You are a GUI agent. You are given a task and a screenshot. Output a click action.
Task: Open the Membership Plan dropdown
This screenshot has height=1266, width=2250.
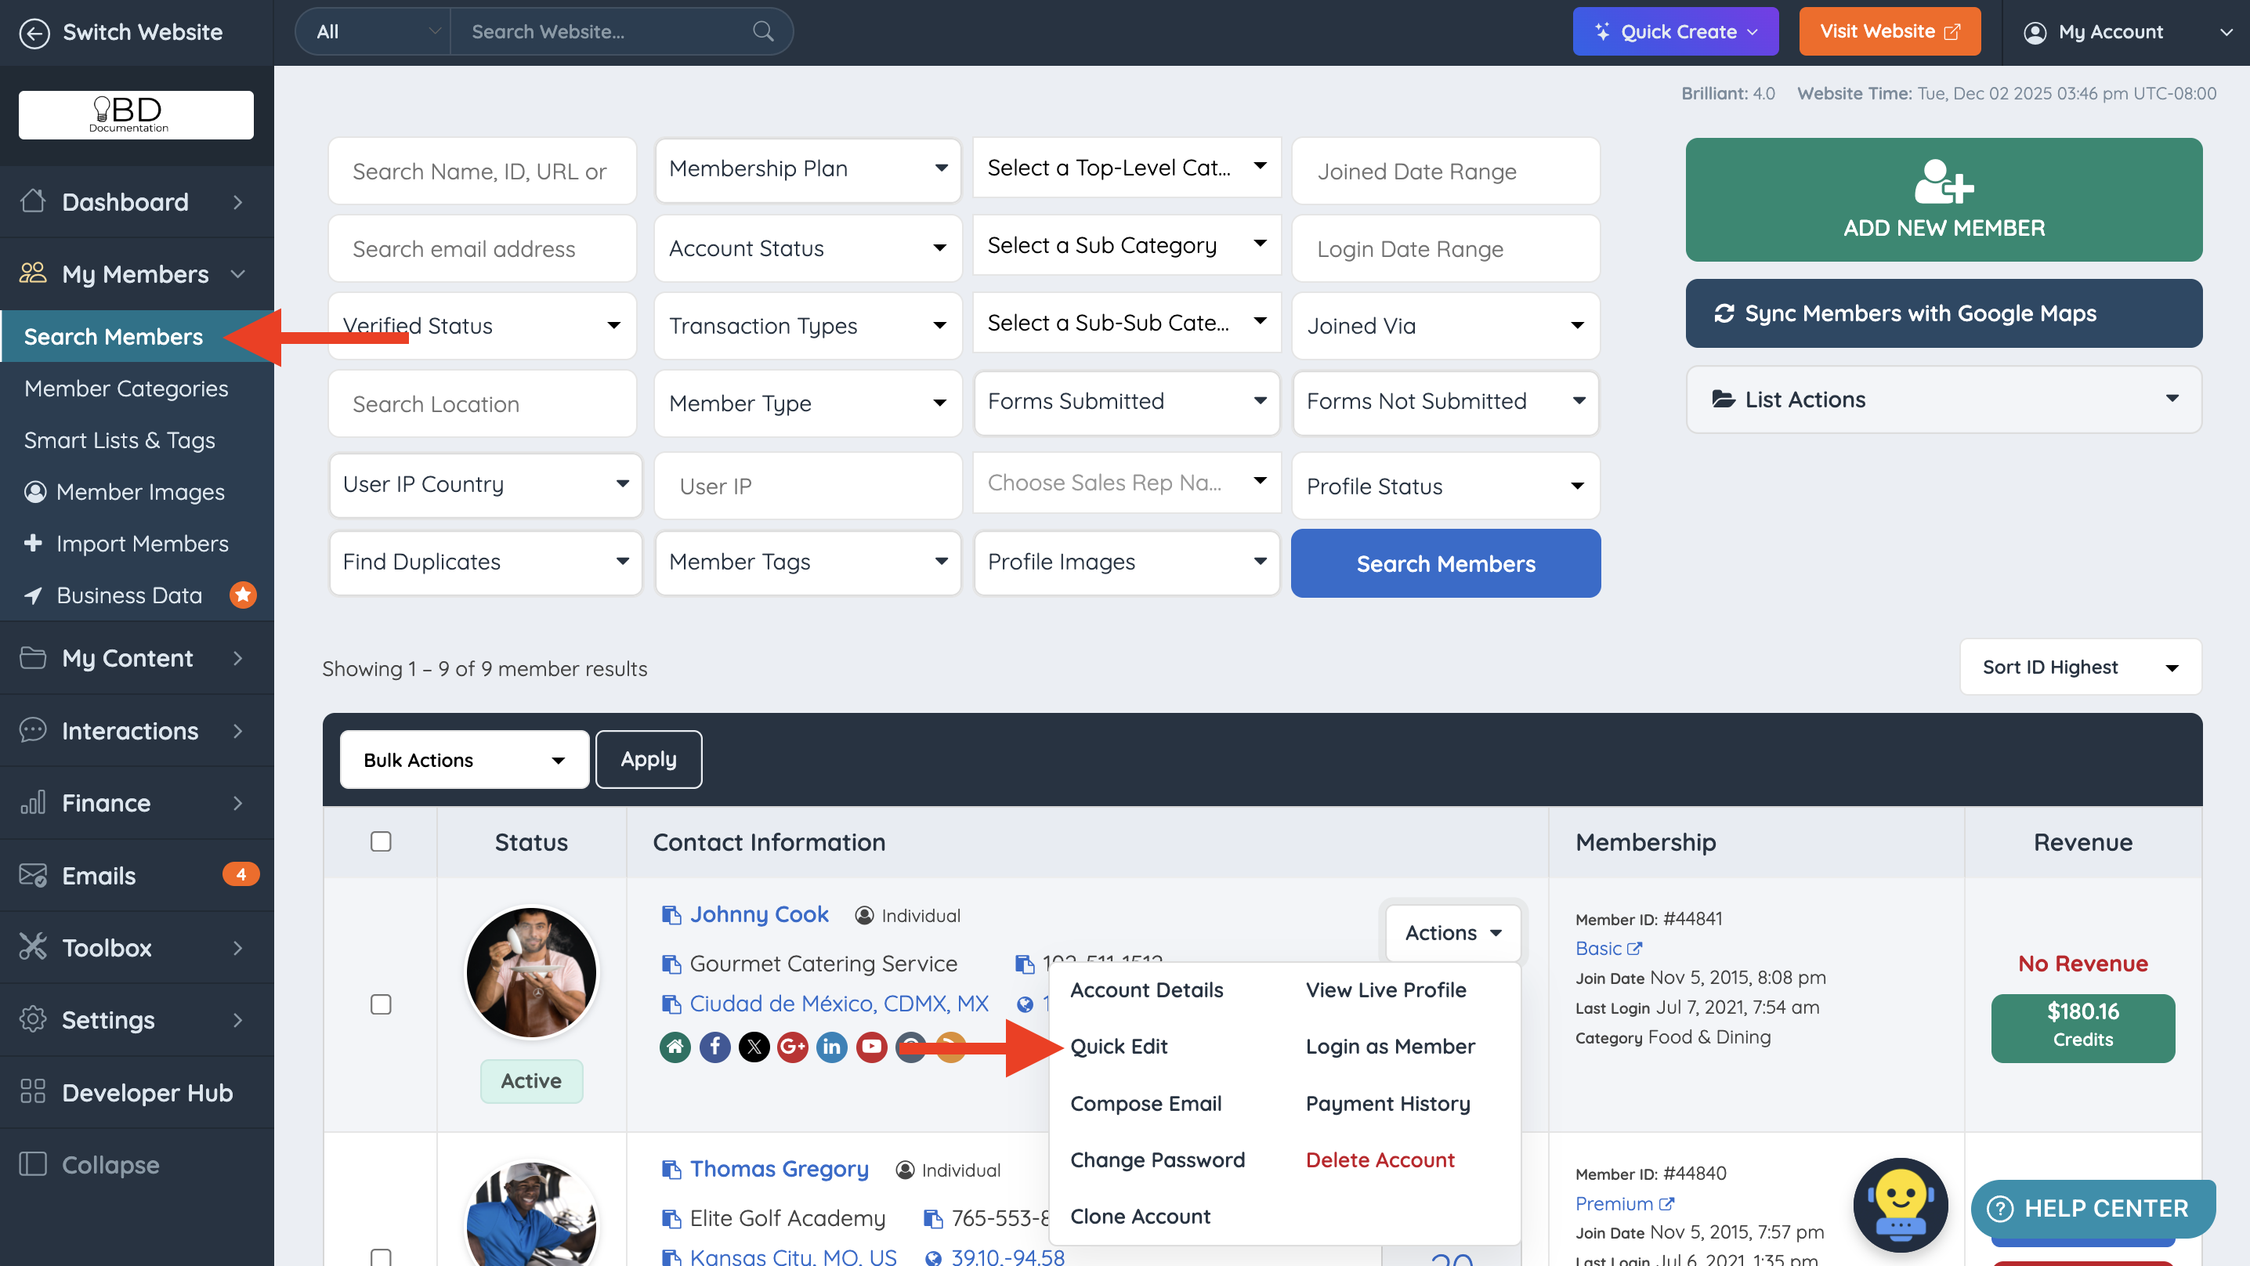(808, 169)
